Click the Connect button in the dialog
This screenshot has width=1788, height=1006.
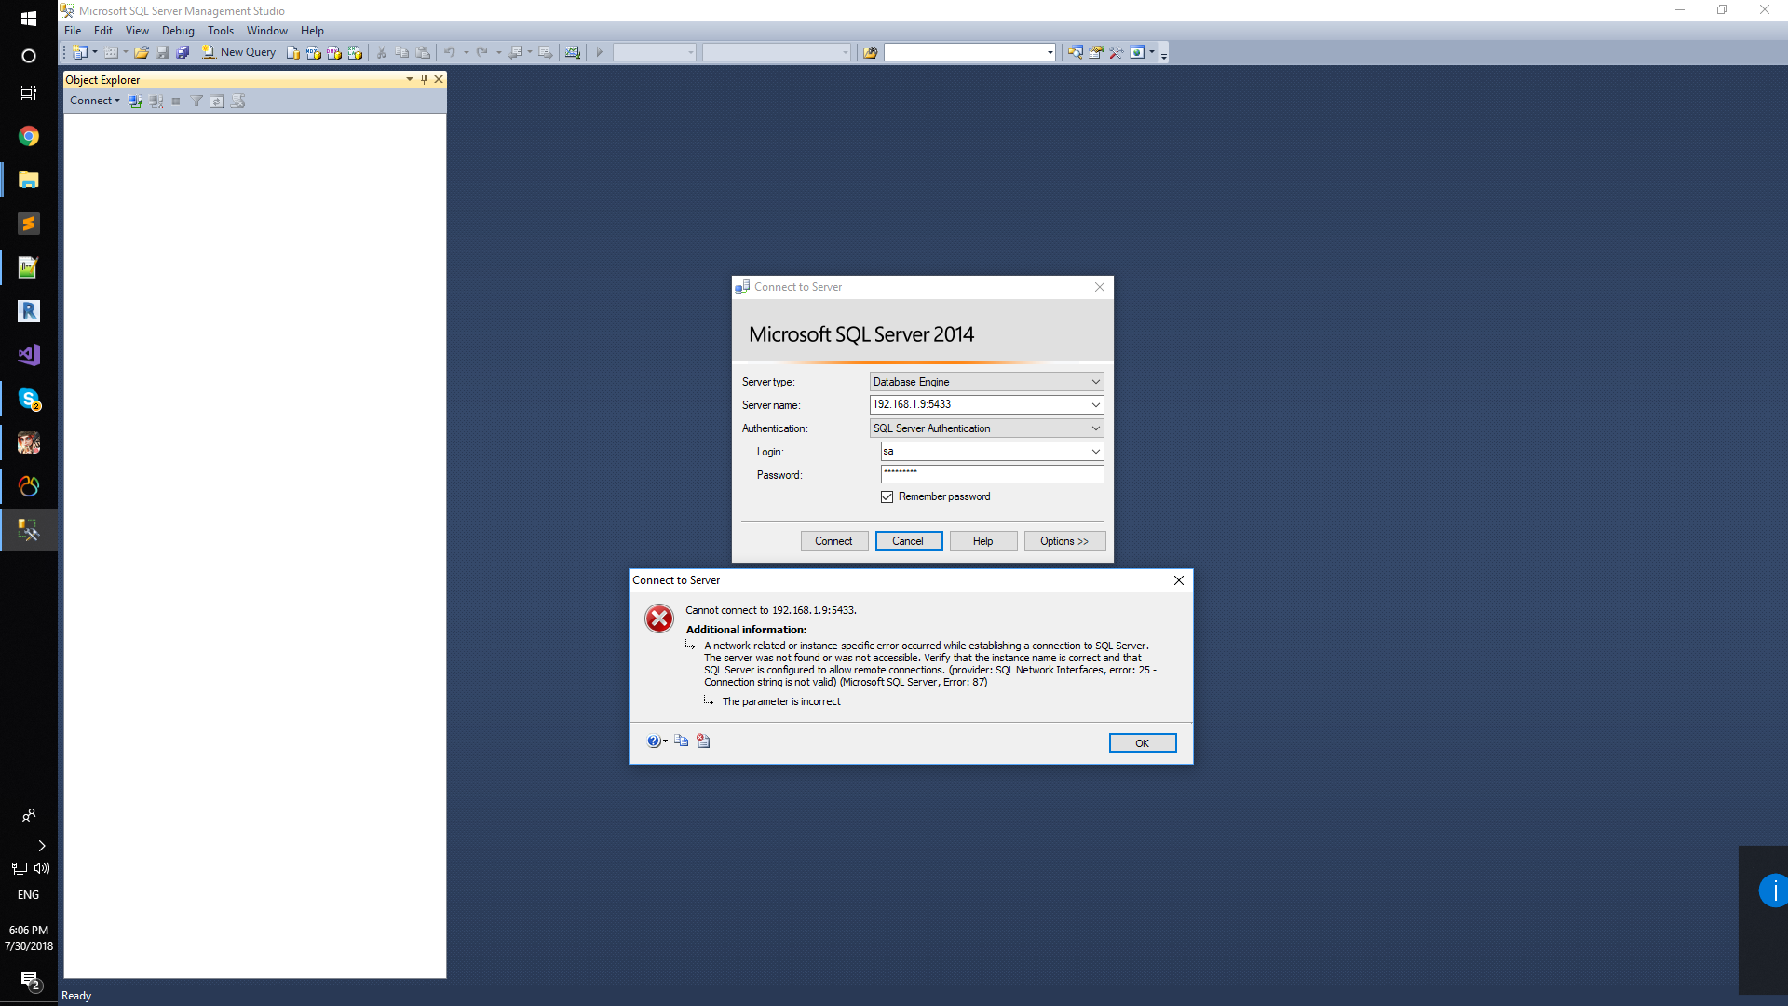tap(833, 541)
